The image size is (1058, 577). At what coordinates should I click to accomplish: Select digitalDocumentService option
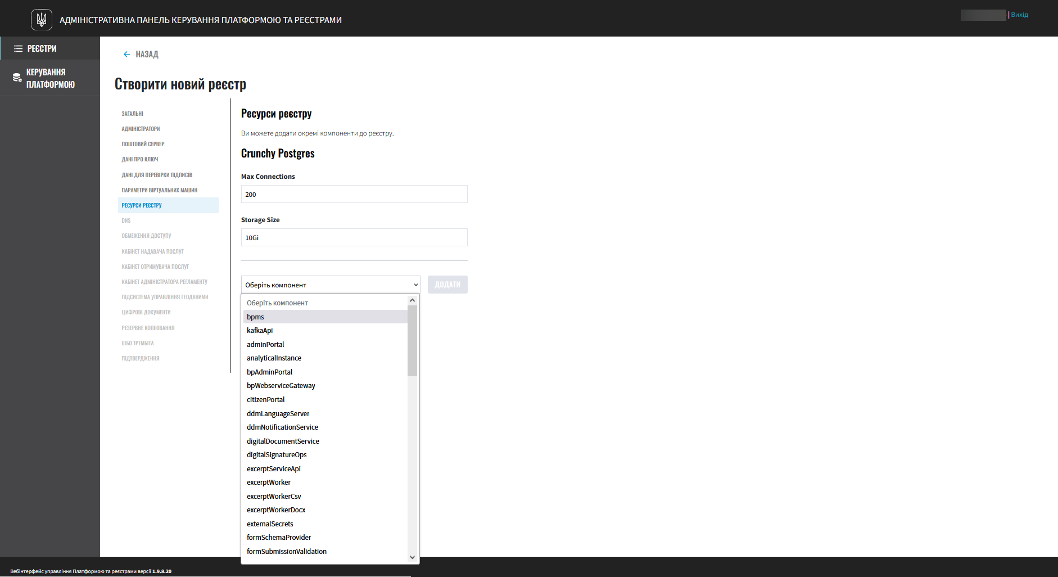click(x=325, y=441)
